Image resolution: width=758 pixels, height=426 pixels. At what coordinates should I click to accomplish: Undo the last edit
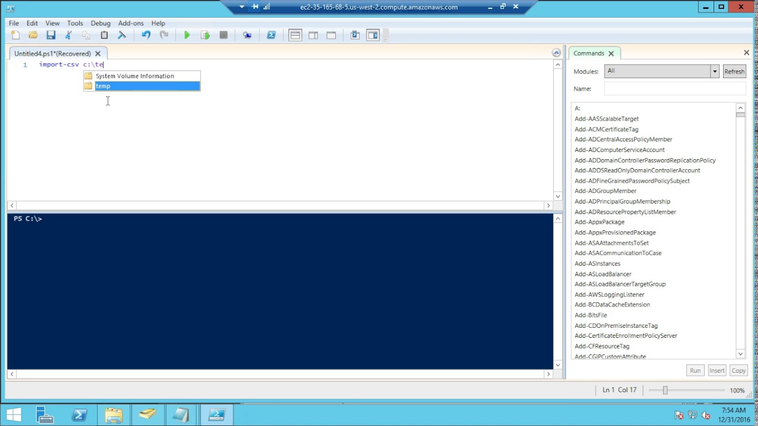coord(146,35)
